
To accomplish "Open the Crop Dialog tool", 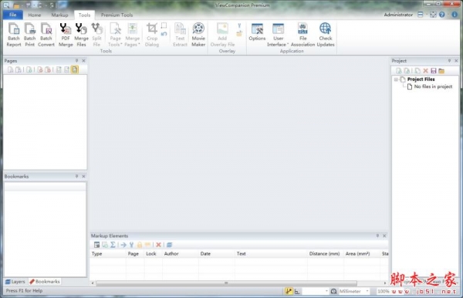I will tap(152, 35).
